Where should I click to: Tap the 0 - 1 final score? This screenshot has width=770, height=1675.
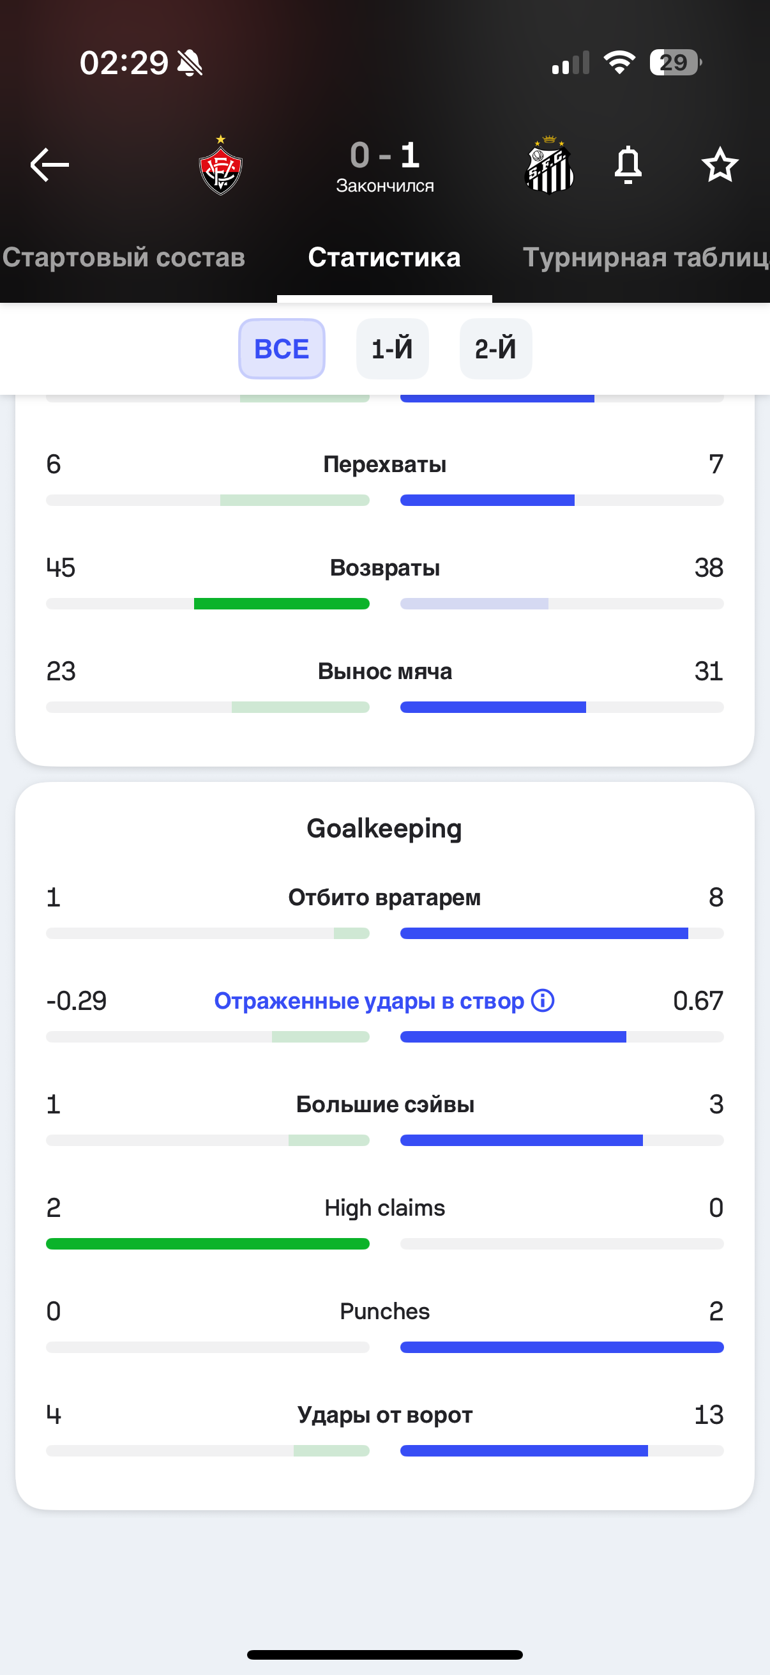384,155
